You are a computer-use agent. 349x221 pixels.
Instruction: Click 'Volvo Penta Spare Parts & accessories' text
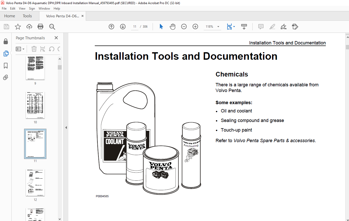tap(274, 141)
